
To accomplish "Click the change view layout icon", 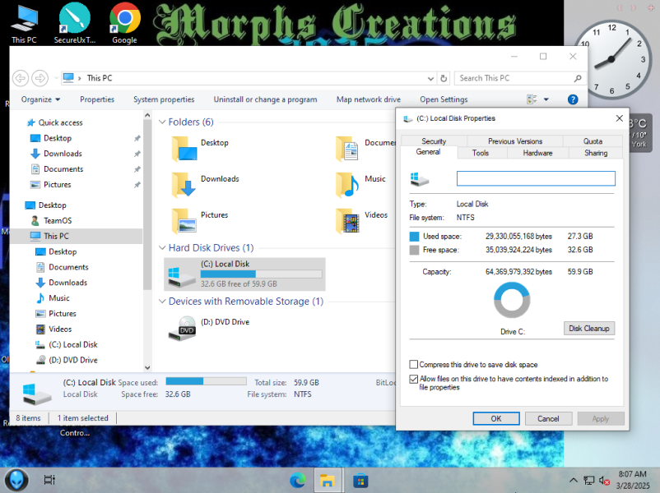I will (532, 99).
